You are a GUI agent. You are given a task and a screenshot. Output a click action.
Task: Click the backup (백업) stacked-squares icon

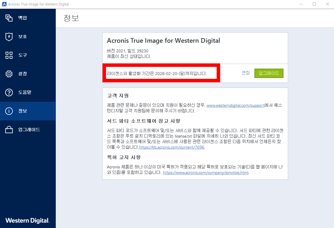point(9,18)
